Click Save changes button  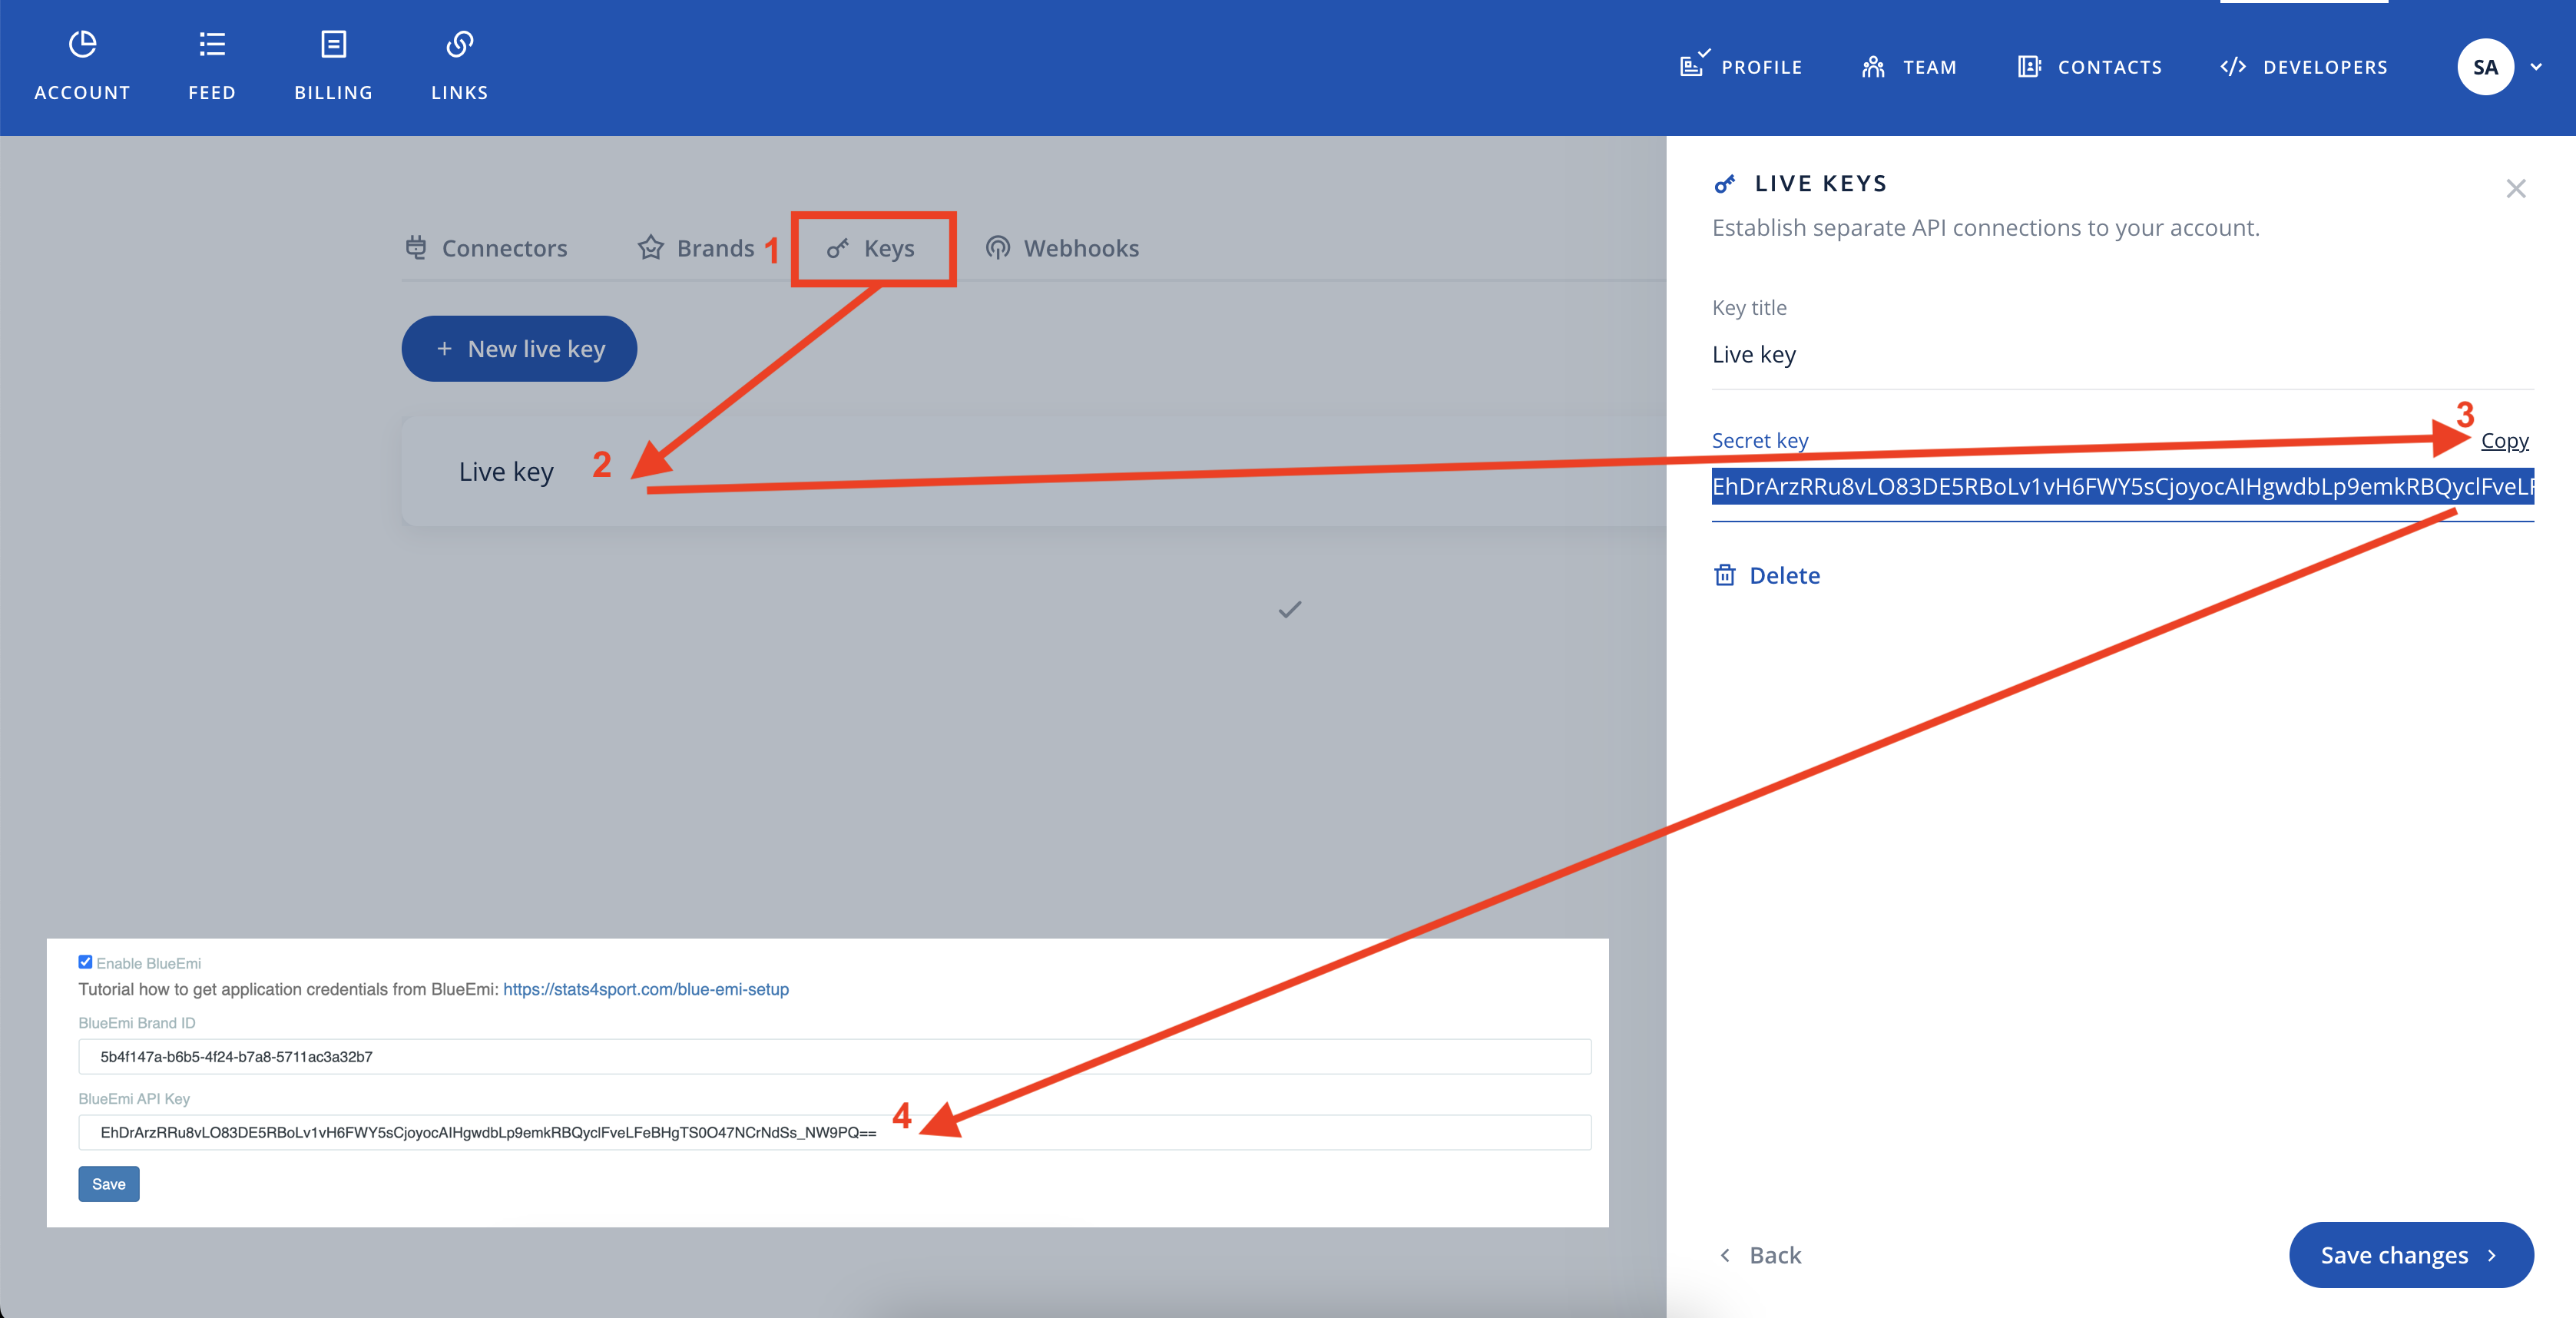click(2411, 1255)
